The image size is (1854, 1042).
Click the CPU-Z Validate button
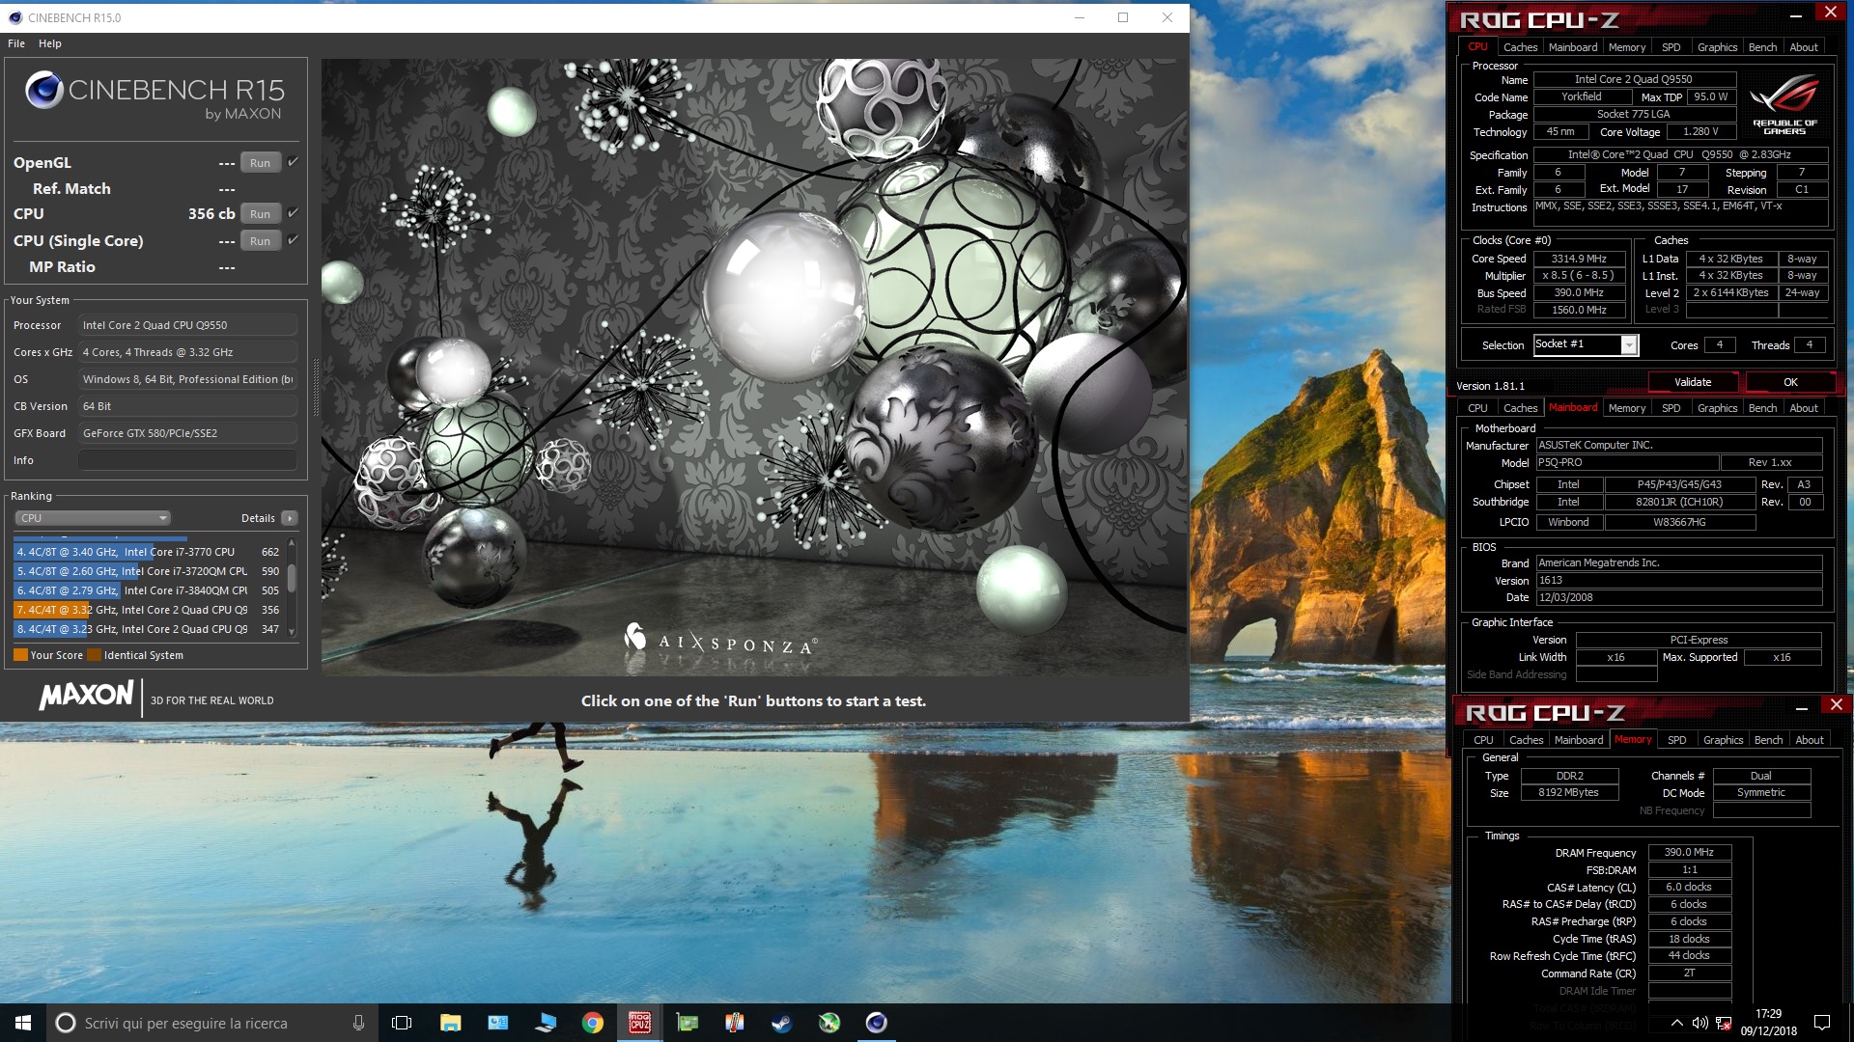tap(1692, 382)
